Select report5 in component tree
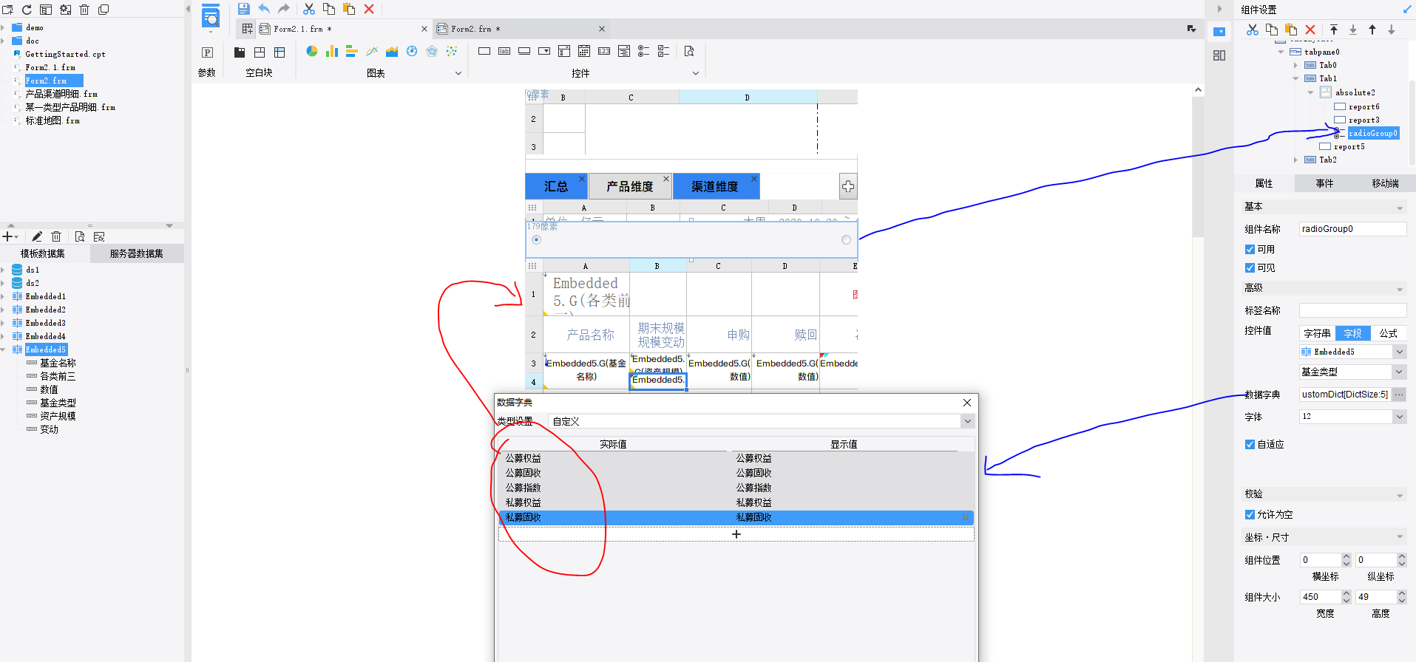This screenshot has height=662, width=1416. coord(1349,147)
